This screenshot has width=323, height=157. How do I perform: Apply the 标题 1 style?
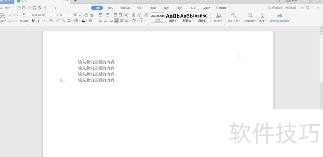click(x=173, y=18)
